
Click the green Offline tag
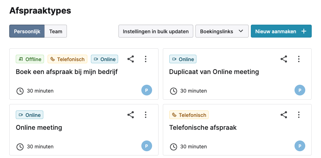(x=30, y=59)
